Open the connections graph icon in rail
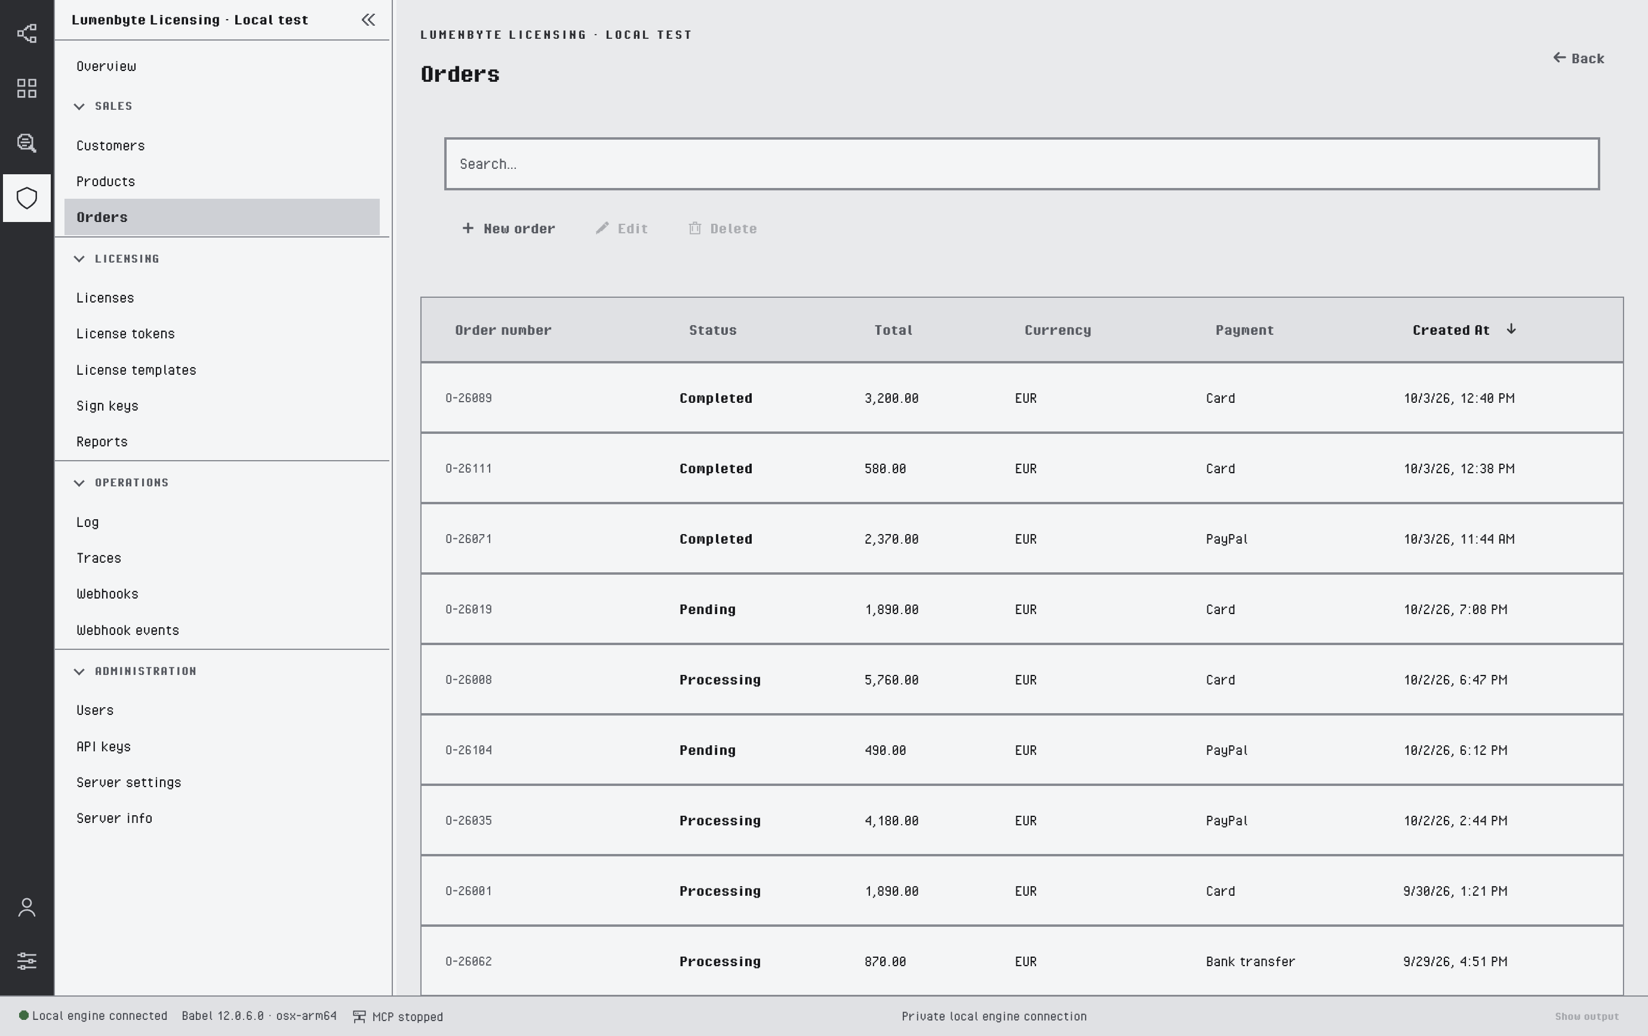The height and width of the screenshot is (1036, 1648). [27, 33]
